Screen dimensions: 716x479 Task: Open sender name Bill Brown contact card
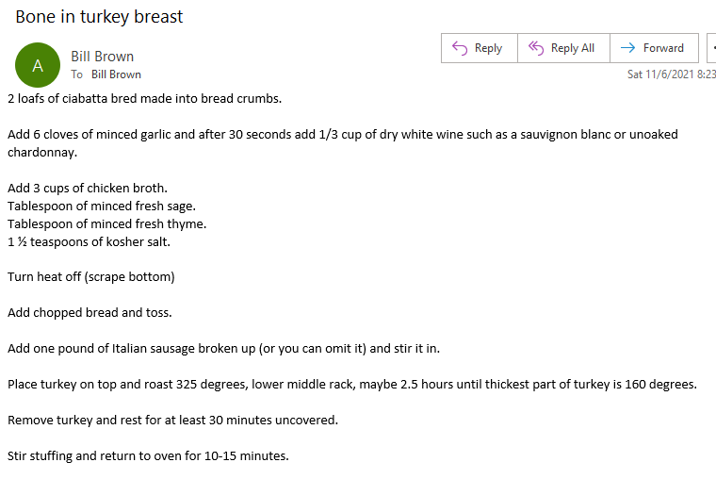[x=103, y=57]
